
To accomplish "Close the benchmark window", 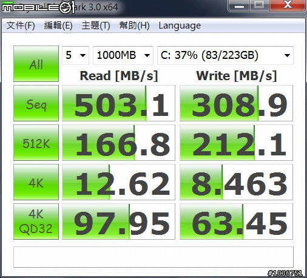I will pos(288,5).
